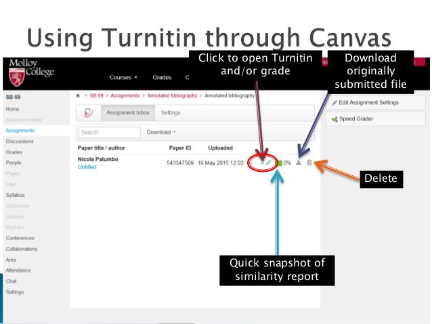Image resolution: width=432 pixels, height=324 pixels.
Task: Open Attendance in the course sidebar
Action: [18, 271]
